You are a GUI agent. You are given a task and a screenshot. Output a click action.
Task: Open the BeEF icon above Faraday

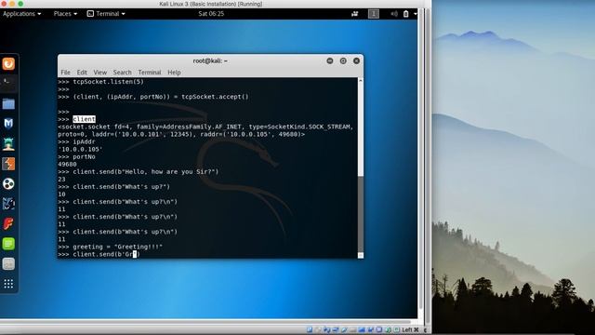(x=8, y=204)
